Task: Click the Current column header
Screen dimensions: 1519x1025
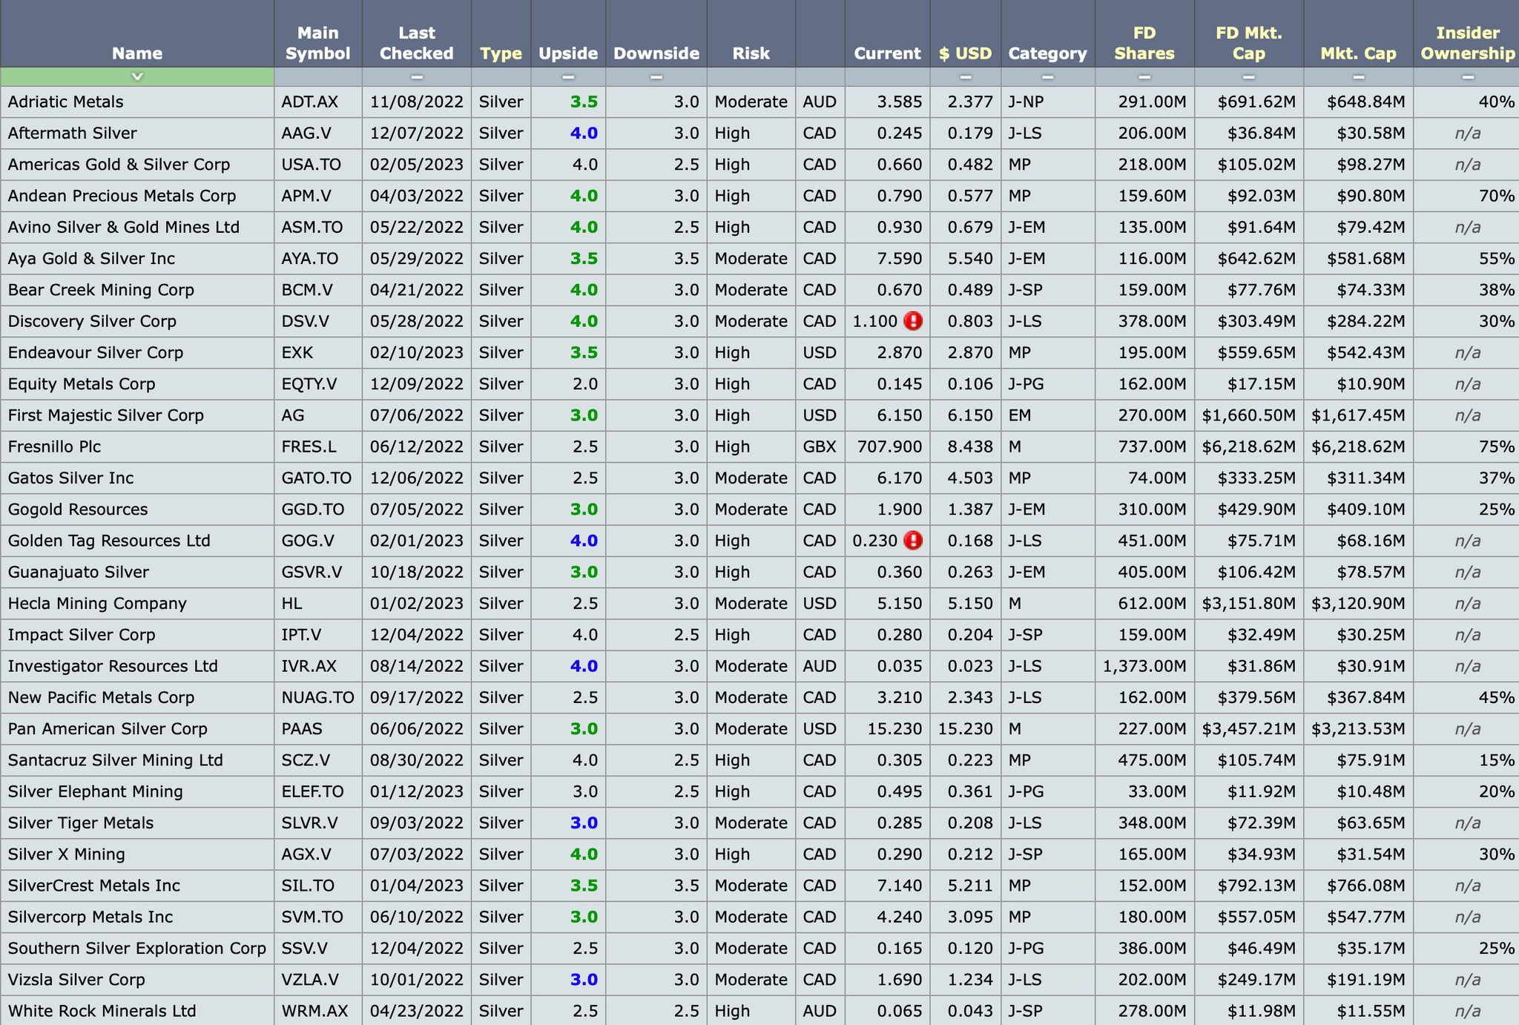Action: pos(887,53)
